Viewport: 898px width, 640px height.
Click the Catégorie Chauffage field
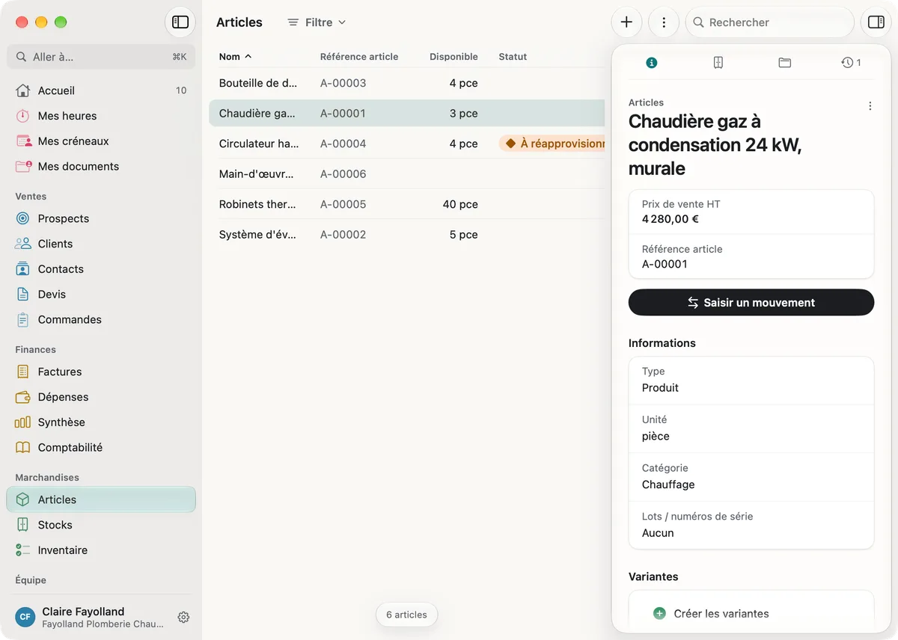(751, 477)
